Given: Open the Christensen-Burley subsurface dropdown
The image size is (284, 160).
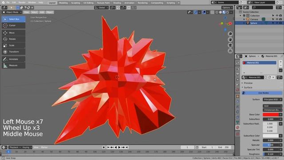Looking at the screenshot, I should pyautogui.click(x=272, y=110).
